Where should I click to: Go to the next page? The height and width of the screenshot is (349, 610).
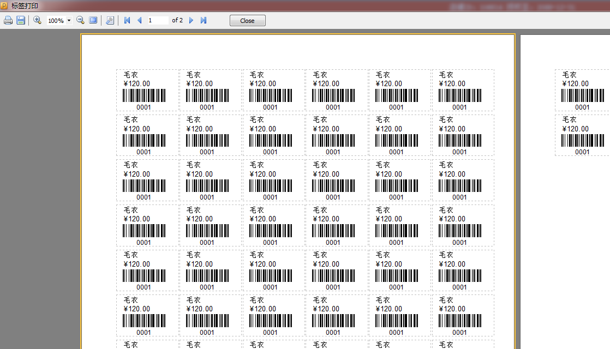coord(191,21)
